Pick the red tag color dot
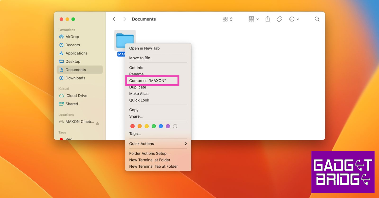 click(x=132, y=126)
